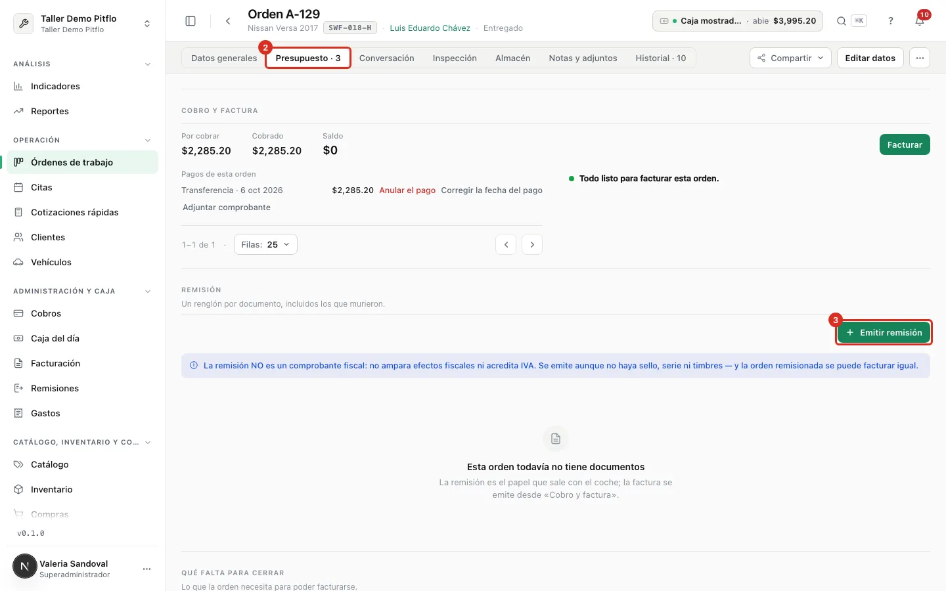Open the notifications bell
Screen dimensions: 946x591
[920, 21]
